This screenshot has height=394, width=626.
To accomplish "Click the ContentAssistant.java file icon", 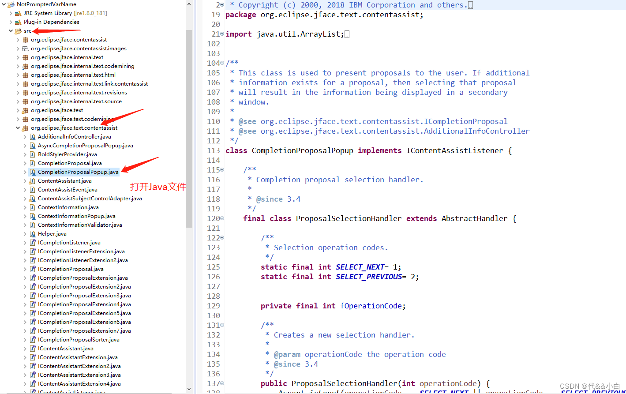I will 32,181.
